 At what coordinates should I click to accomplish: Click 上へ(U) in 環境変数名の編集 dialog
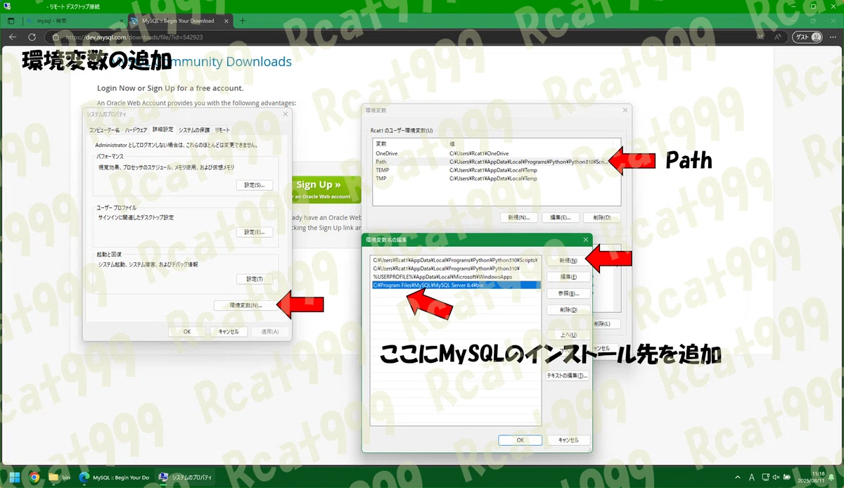click(568, 335)
